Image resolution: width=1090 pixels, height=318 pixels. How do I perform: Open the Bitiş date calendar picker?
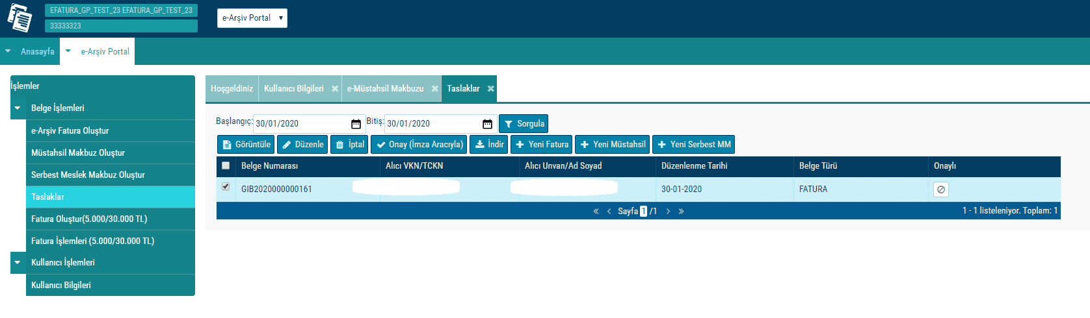487,124
